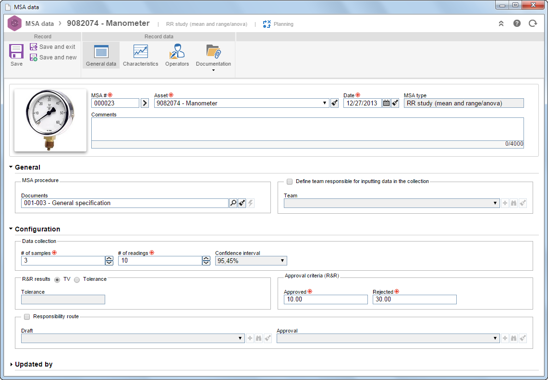Click the Documentation folder icon
This screenshot has width=548, height=380.
pyautogui.click(x=213, y=52)
